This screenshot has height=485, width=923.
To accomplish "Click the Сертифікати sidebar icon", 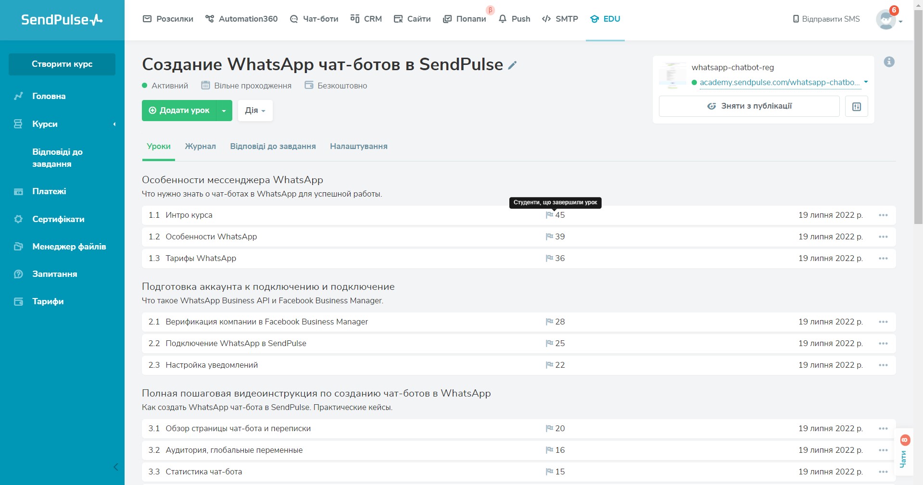I will pyautogui.click(x=18, y=219).
